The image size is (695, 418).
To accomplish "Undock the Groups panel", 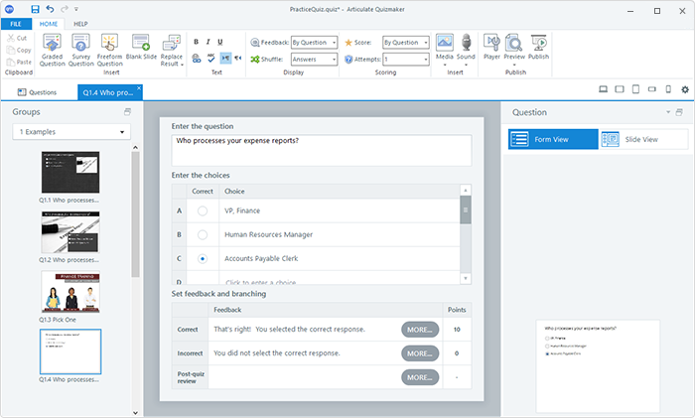I will coord(127,112).
